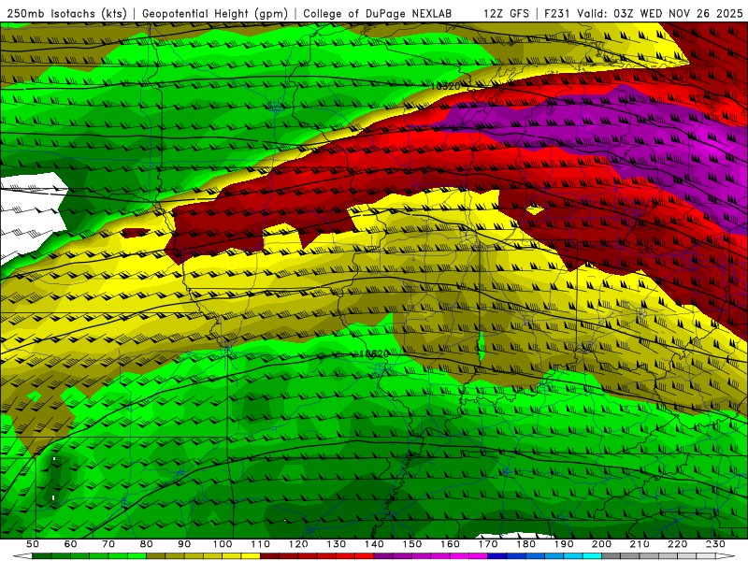Select the 110 value on color scale
Image resolution: width=748 pixels, height=561 pixels.
tap(261, 544)
